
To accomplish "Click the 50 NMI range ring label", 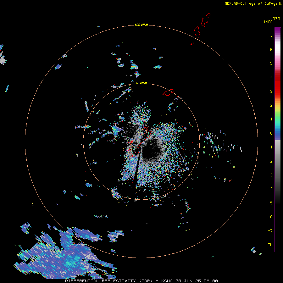I will coord(141,83).
